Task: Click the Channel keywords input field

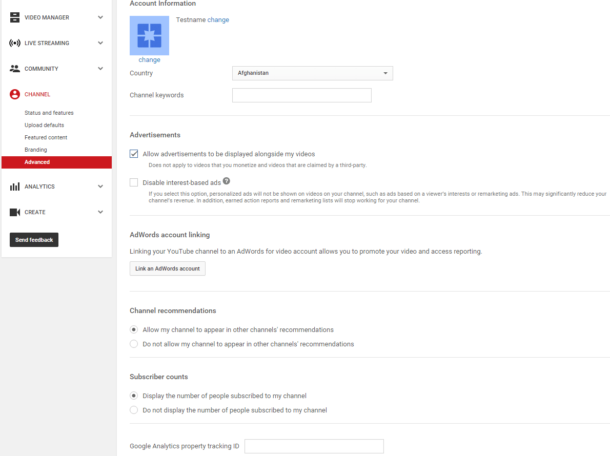Action: point(301,95)
